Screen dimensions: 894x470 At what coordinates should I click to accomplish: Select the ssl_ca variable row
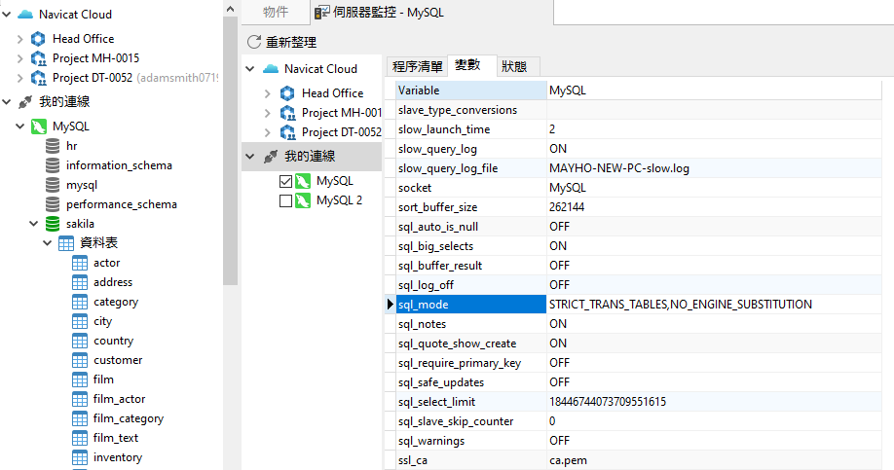pos(639,460)
